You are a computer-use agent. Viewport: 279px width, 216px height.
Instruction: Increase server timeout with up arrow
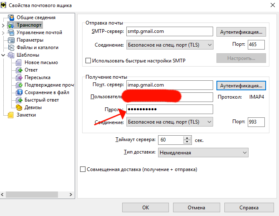point(187,138)
